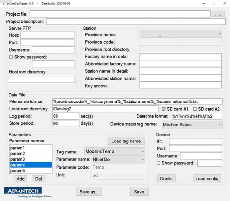Open the Parameter name Nhiet Do dropdown
Screen dimensions: 230x201
click(x=118, y=159)
